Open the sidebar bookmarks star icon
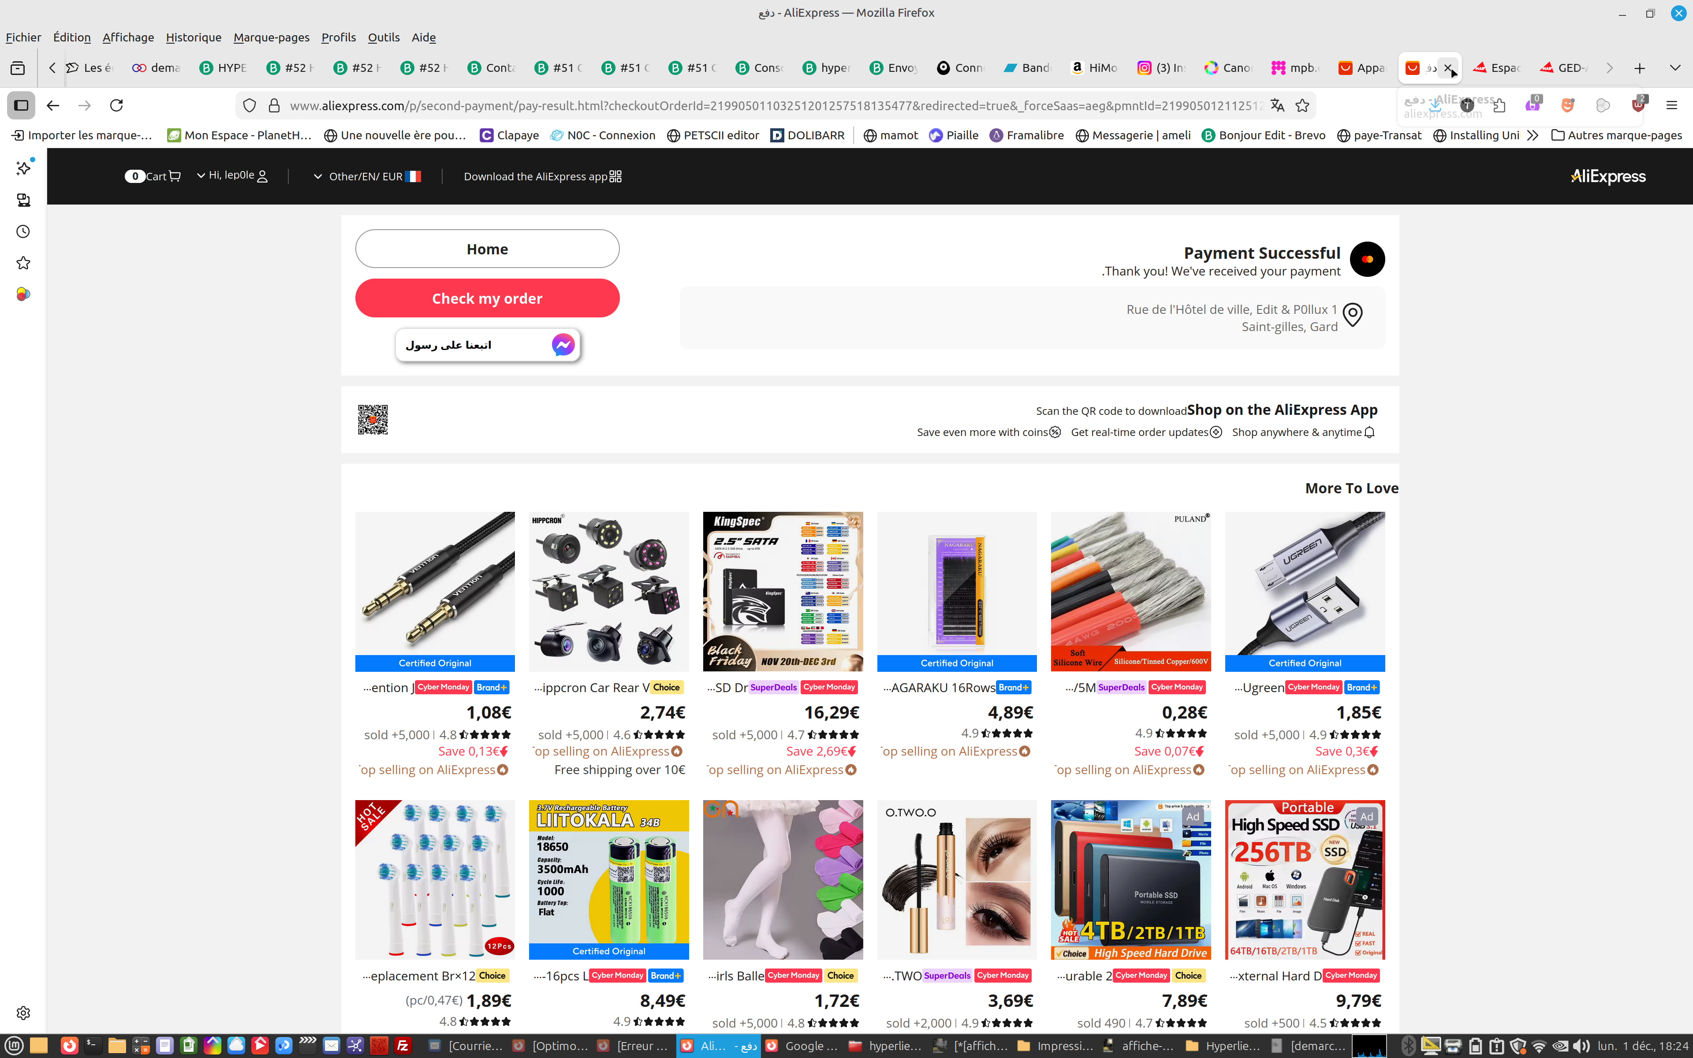 [23, 263]
